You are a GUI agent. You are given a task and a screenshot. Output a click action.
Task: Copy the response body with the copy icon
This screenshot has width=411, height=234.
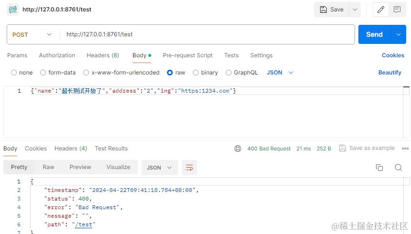(x=379, y=168)
